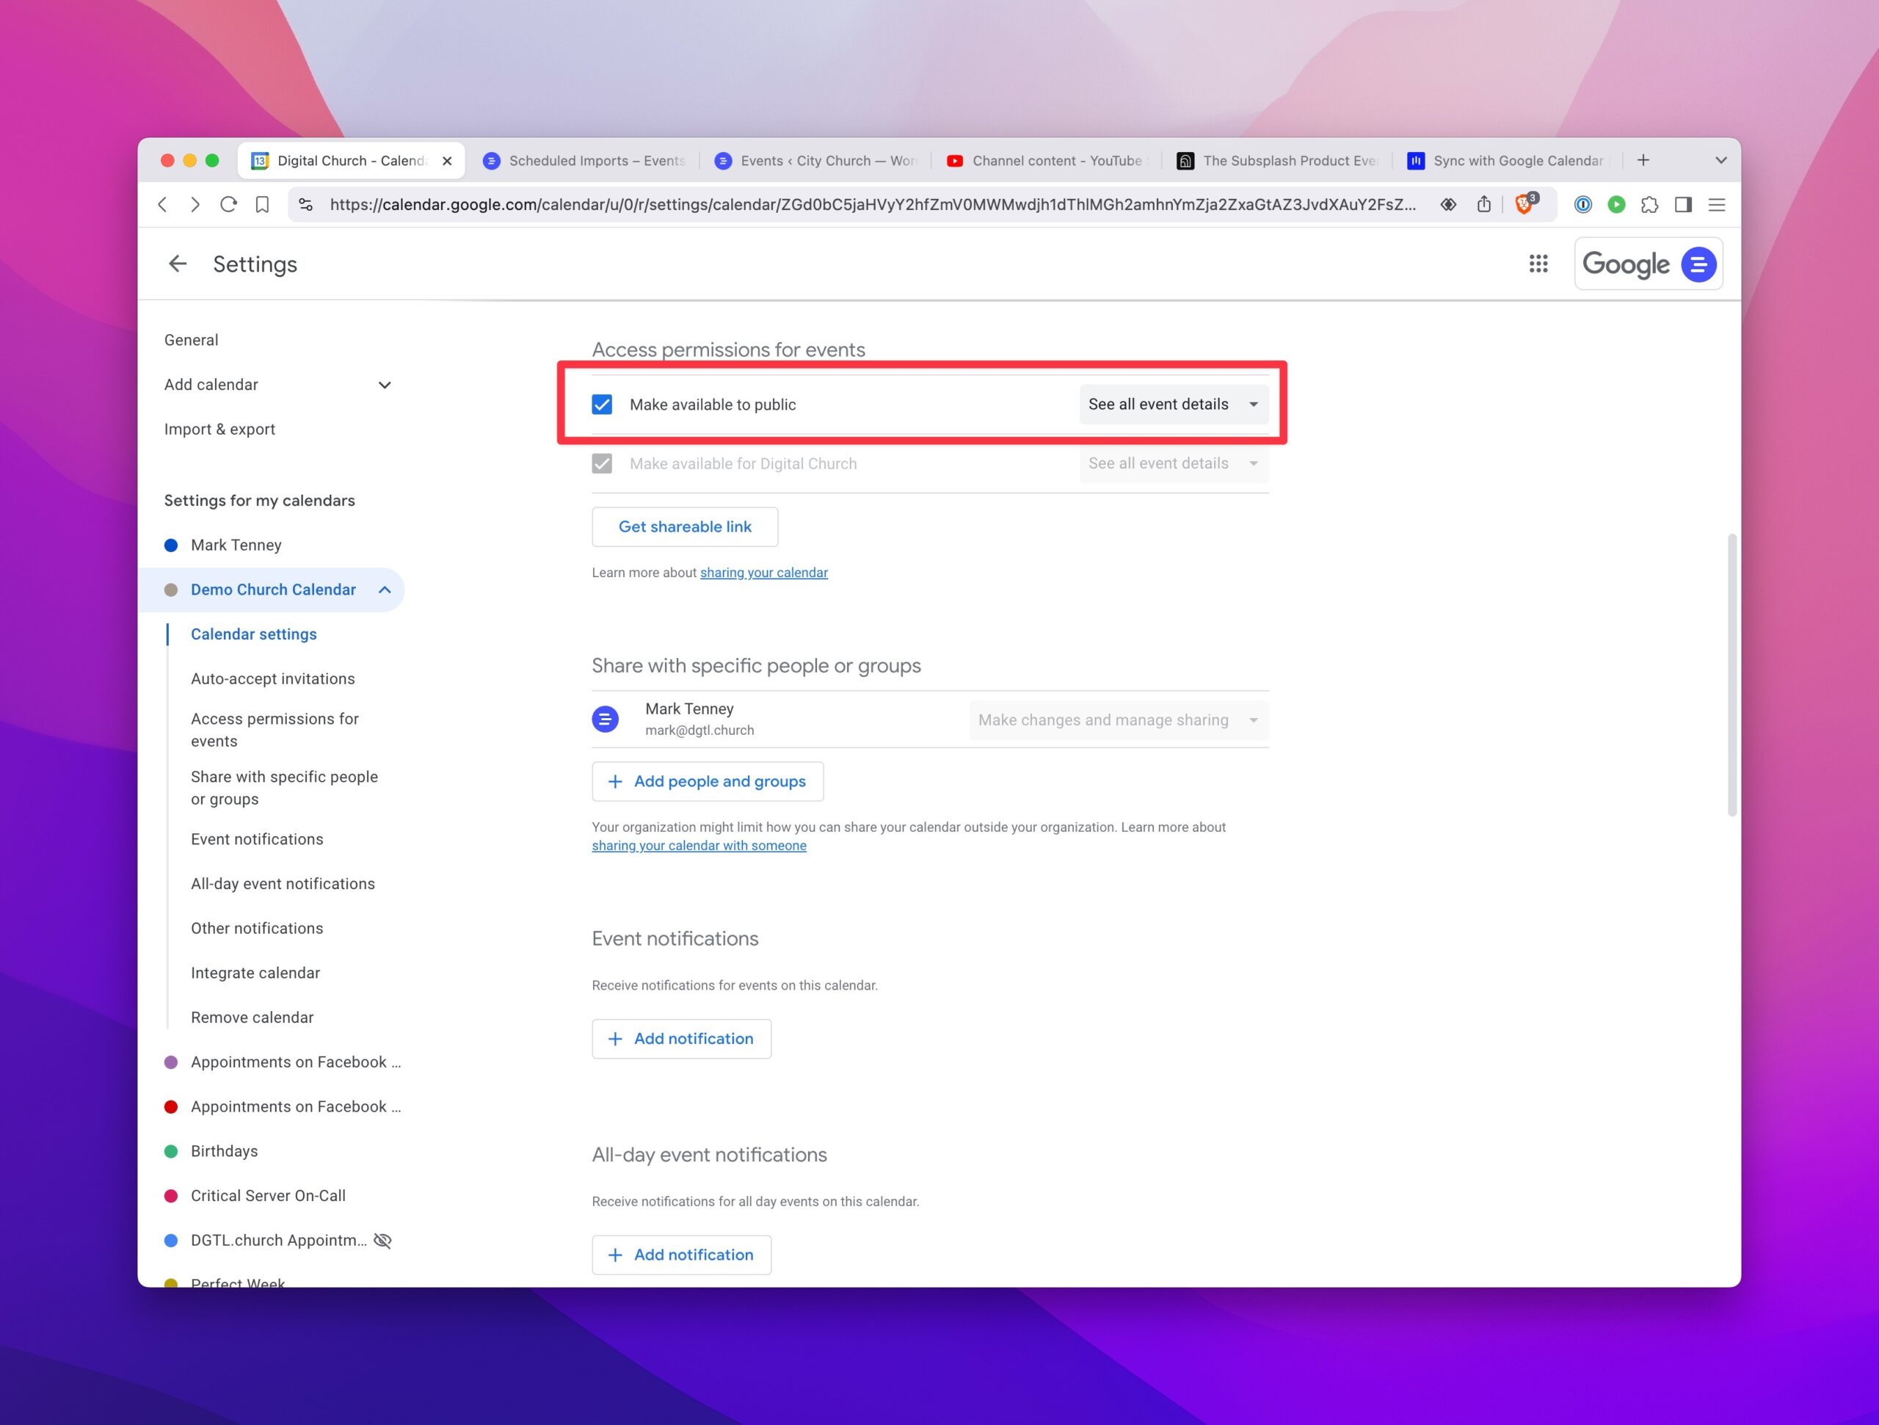This screenshot has width=1879, height=1425.
Task: Add notification under All-day event notifications
Action: click(x=681, y=1254)
